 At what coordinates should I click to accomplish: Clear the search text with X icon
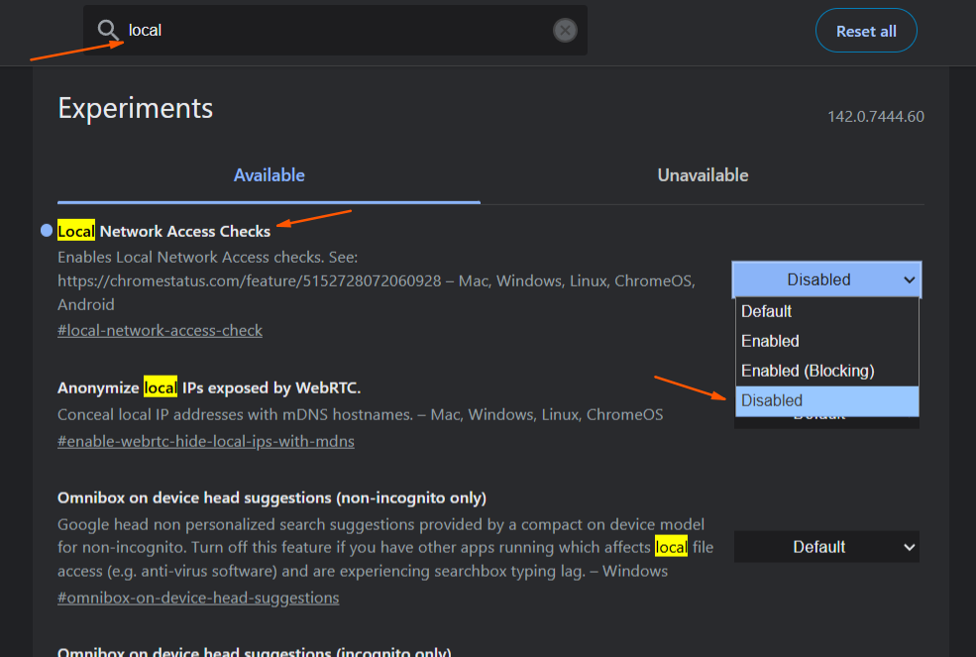tap(565, 31)
